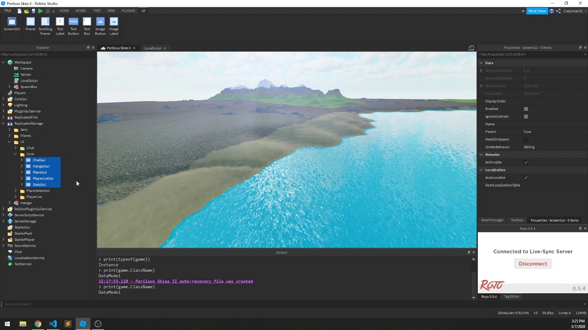This screenshot has height=330, width=588.
Task: Uncheck the AutoLocalize property
Action: pyautogui.click(x=526, y=177)
